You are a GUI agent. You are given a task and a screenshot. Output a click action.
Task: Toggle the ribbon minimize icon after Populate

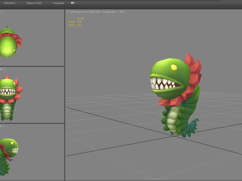(73, 3)
